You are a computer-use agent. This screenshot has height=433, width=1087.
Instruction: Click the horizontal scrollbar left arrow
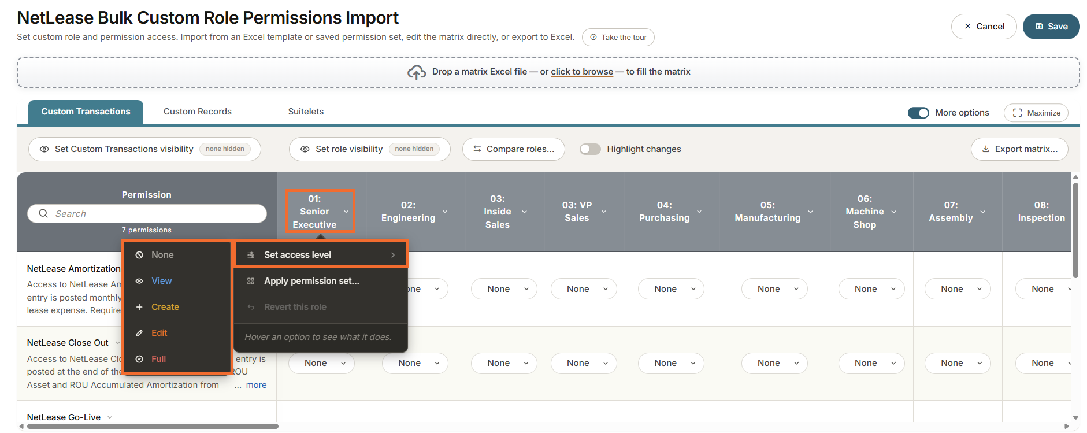pyautogui.click(x=21, y=427)
